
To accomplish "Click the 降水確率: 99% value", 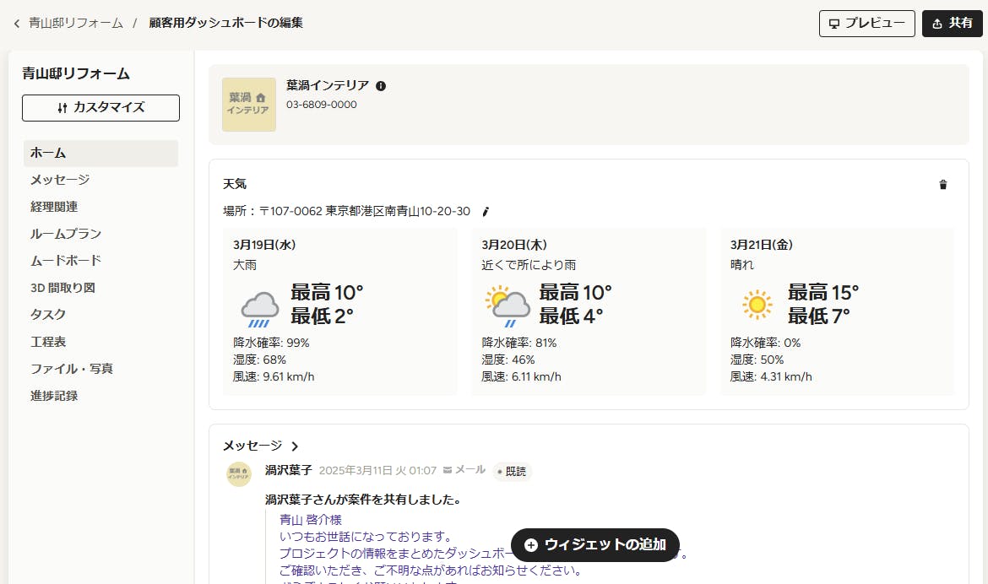I will tap(271, 343).
